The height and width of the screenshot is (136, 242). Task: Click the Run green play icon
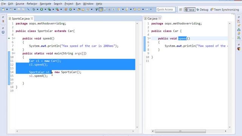pyautogui.click(x=42, y=9)
